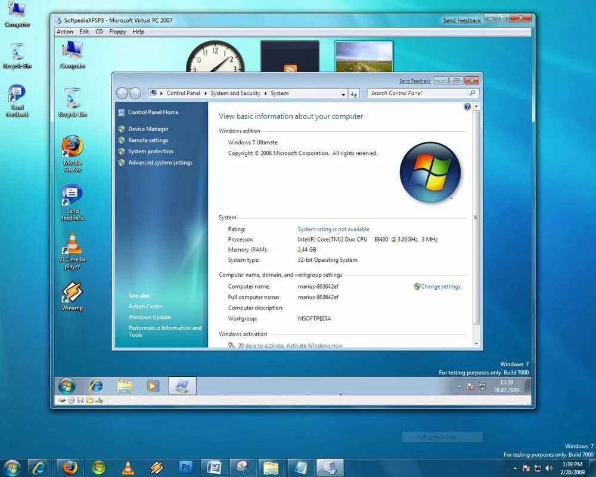Click Action Center flag in guest tray
The height and width of the screenshot is (477, 596).
click(471, 386)
